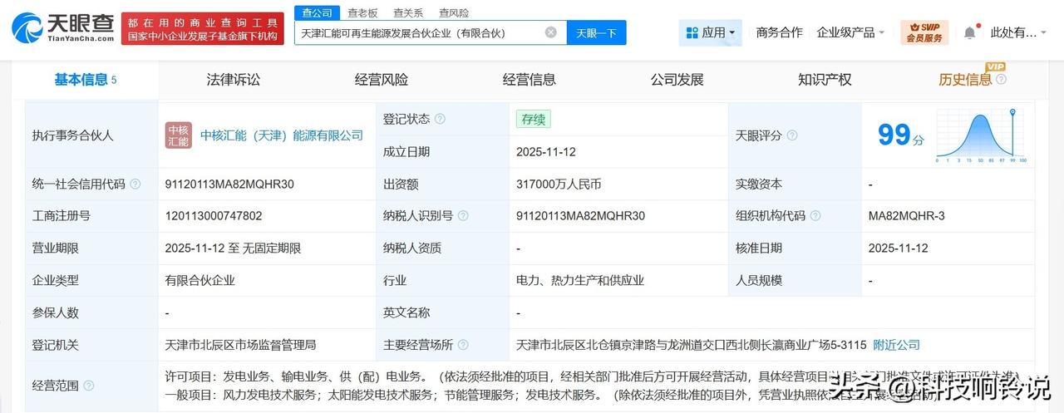
Task: Click the 中核汇能 company logo thumbnail
Action: 178,135
